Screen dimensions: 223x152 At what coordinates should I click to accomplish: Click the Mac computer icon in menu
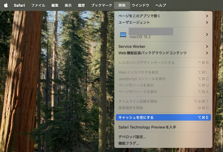[x=123, y=34]
